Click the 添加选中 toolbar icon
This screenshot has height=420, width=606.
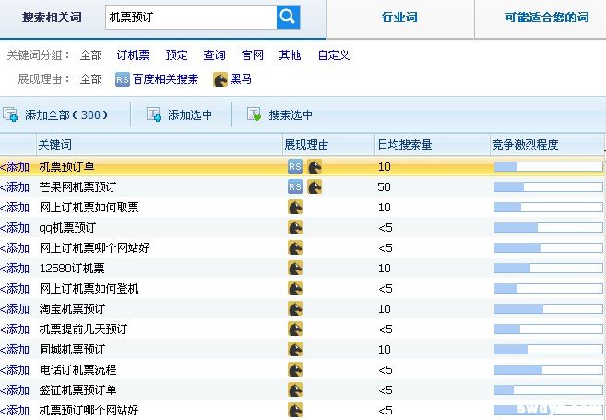[x=154, y=114]
